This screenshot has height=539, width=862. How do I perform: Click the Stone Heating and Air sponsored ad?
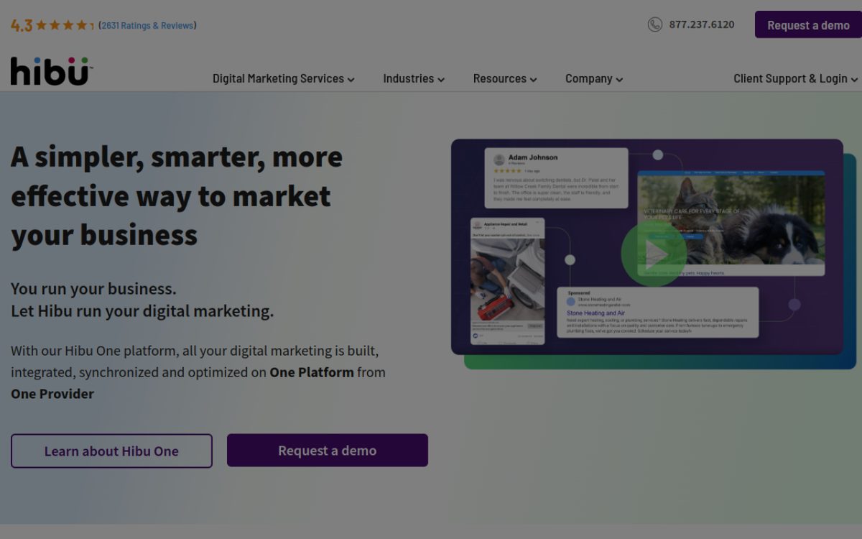[x=658, y=313]
